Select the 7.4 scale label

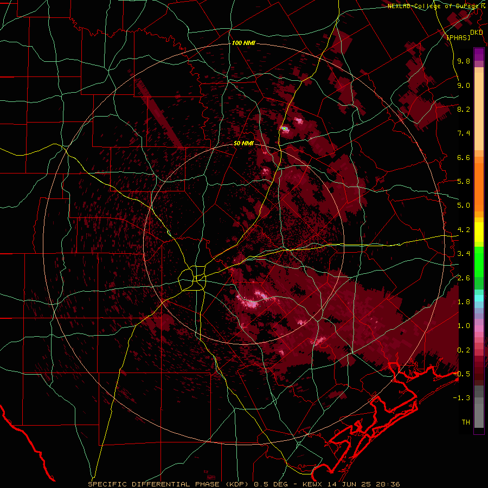click(464, 133)
